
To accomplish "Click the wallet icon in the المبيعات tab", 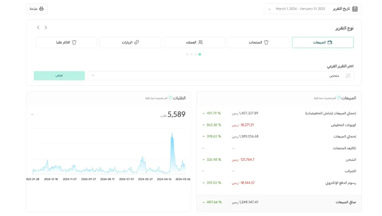I will pos(330,42).
